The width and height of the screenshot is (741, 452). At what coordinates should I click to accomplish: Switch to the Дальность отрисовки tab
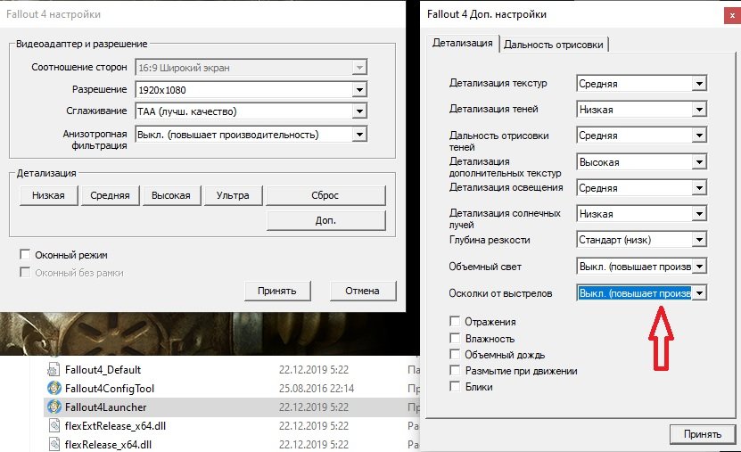(x=555, y=45)
